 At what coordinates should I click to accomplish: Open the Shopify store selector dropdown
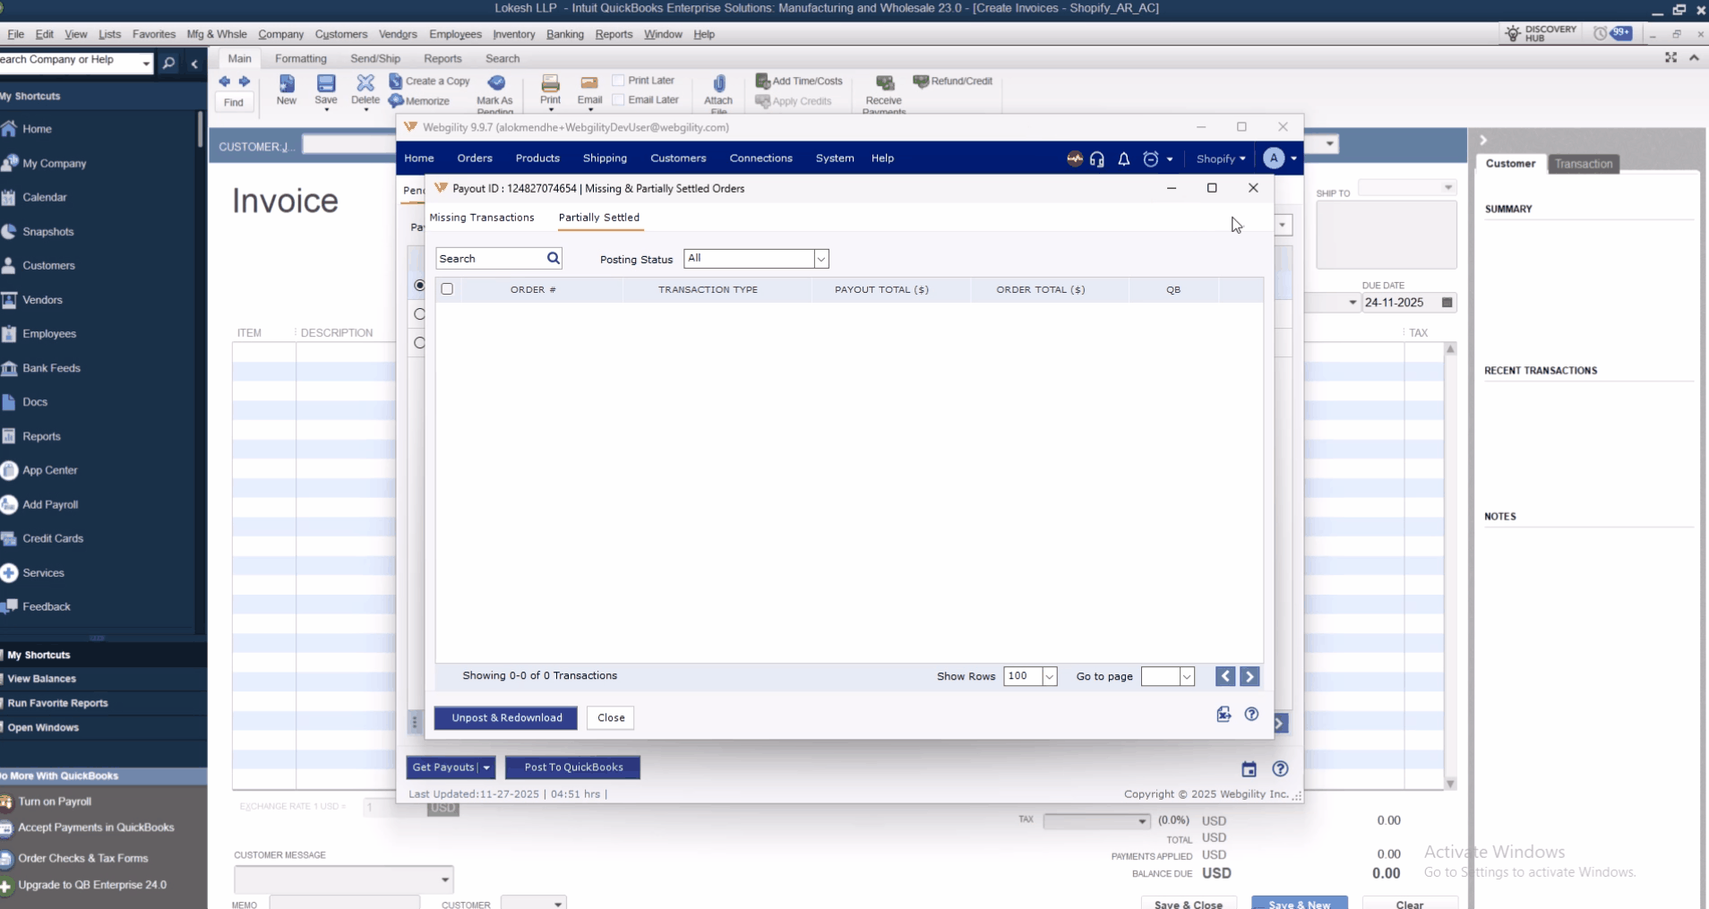(x=1221, y=159)
